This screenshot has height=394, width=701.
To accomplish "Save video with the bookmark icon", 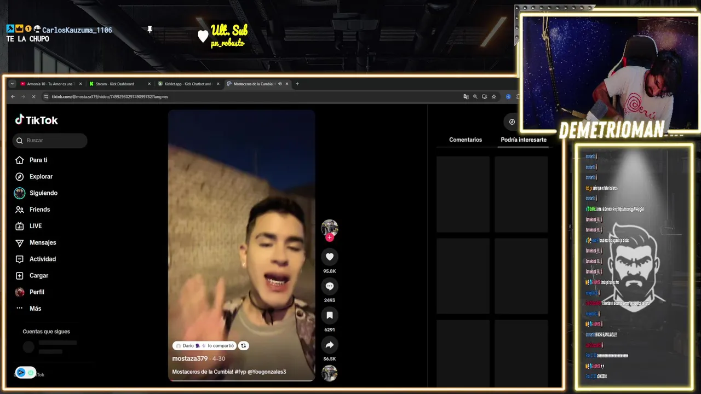I will tap(330, 315).
